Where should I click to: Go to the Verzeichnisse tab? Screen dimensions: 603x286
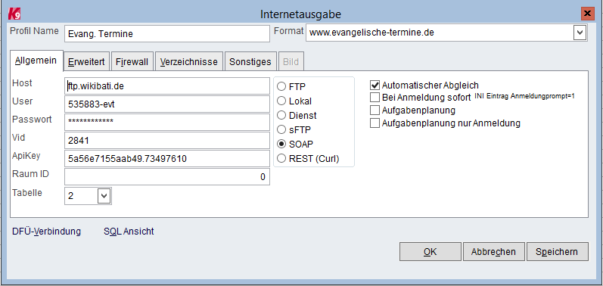189,62
